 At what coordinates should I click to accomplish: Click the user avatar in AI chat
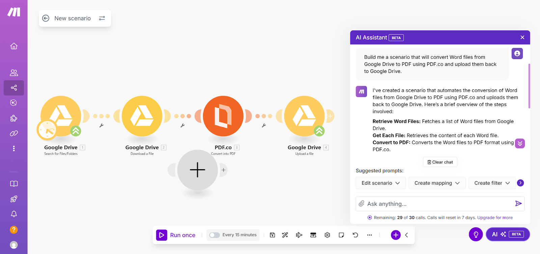pos(517,53)
